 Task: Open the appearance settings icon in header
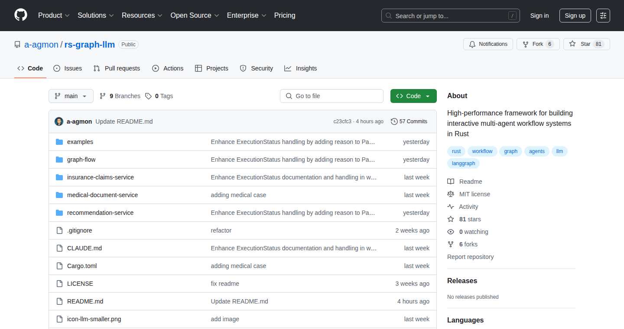pyautogui.click(x=603, y=16)
